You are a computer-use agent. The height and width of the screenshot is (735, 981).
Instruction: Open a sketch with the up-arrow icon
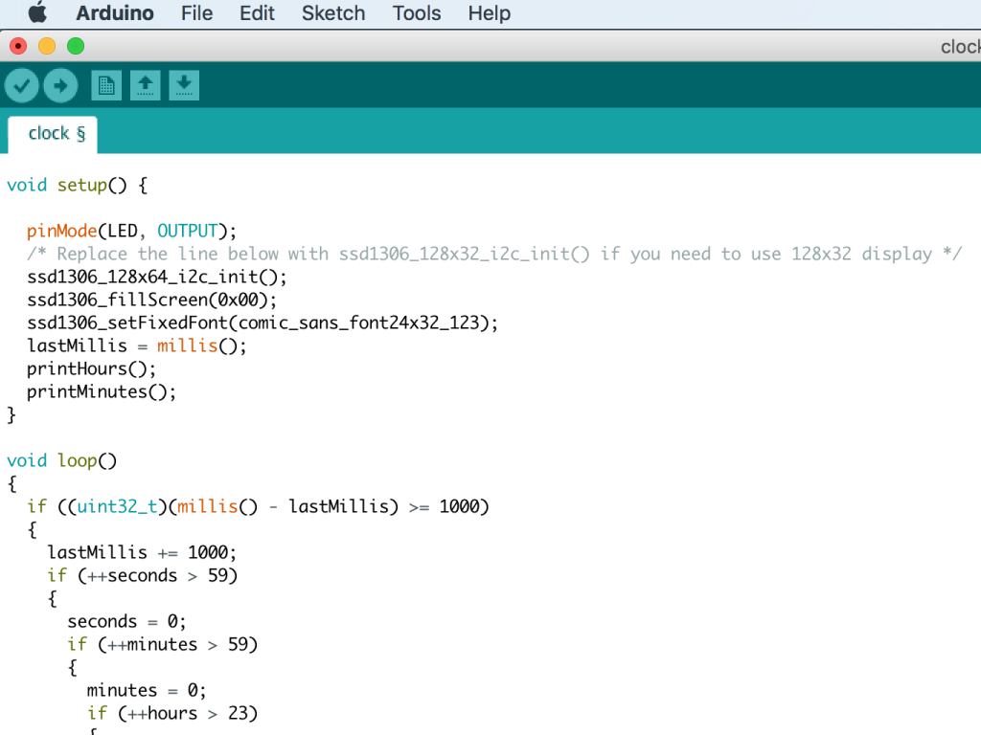point(146,85)
